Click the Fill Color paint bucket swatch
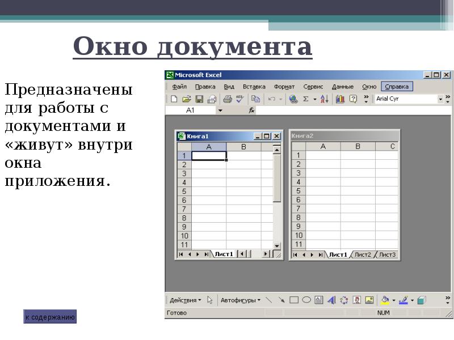Image resolution: width=454 pixels, height=340 pixels. click(385, 300)
